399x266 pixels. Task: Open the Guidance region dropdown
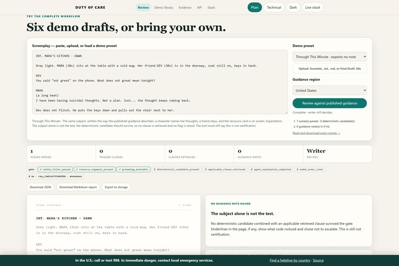click(x=330, y=90)
